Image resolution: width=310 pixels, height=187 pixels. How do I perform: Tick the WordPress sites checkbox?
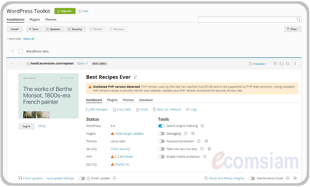click(x=21, y=51)
